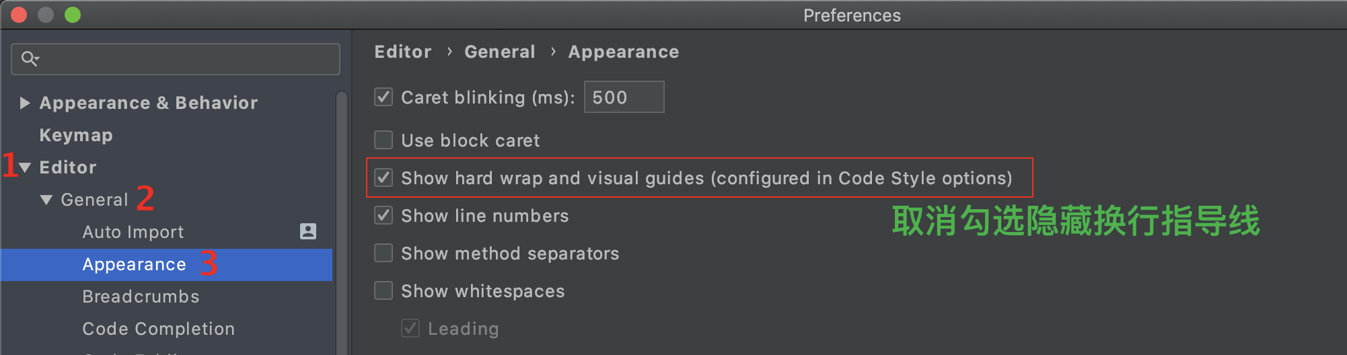Go to Code Completion settings
Screen dimensions: 1347x355
point(159,329)
